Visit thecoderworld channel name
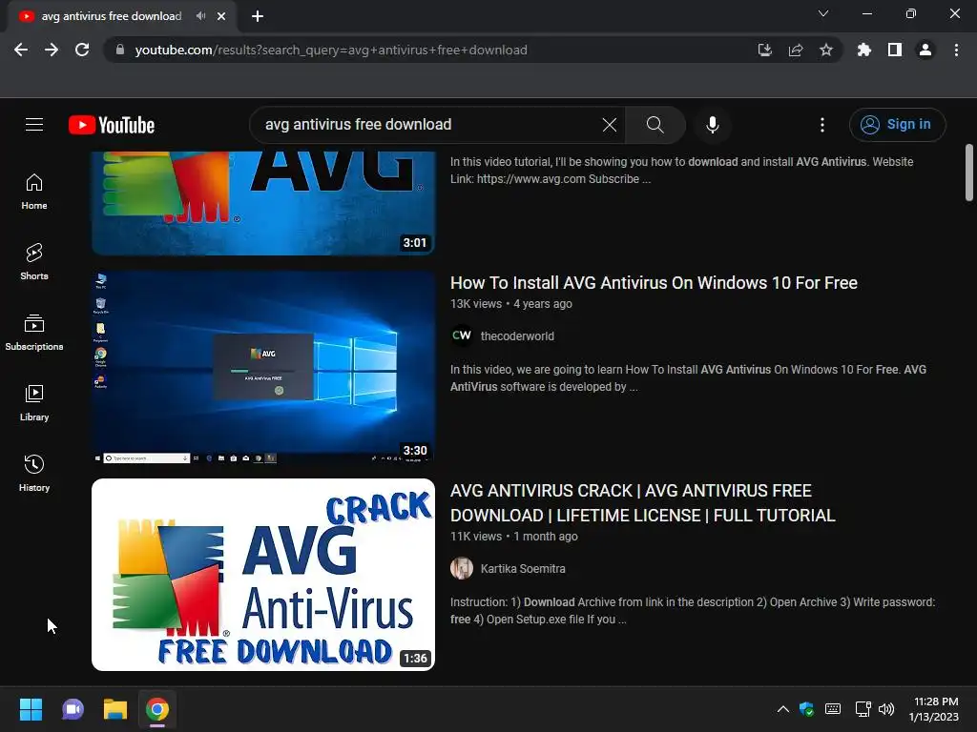The width and height of the screenshot is (977, 732). 517,336
